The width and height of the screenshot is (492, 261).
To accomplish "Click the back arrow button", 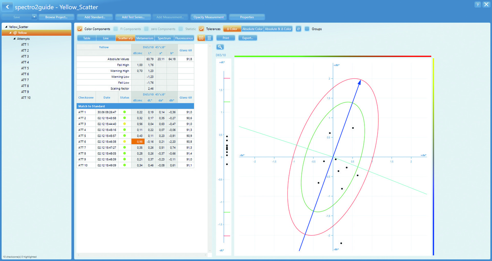I will point(7,7).
